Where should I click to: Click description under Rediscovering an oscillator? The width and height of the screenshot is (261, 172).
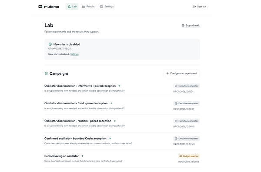coord(83,161)
